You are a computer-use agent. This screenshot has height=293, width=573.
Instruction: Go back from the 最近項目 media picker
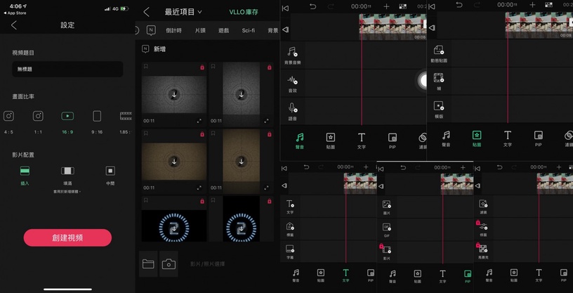click(146, 12)
